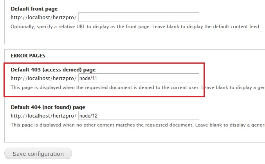
Task: Click the "Default 403 (access denied) page" label
Action: [x=53, y=70]
